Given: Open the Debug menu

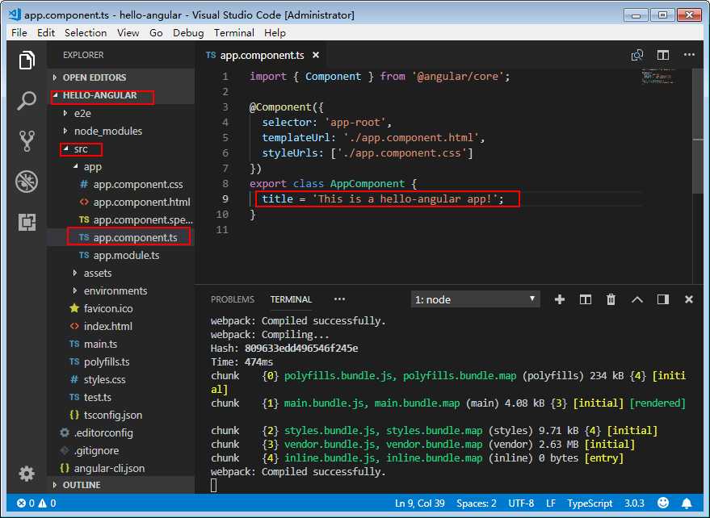Looking at the screenshot, I should tap(188, 33).
